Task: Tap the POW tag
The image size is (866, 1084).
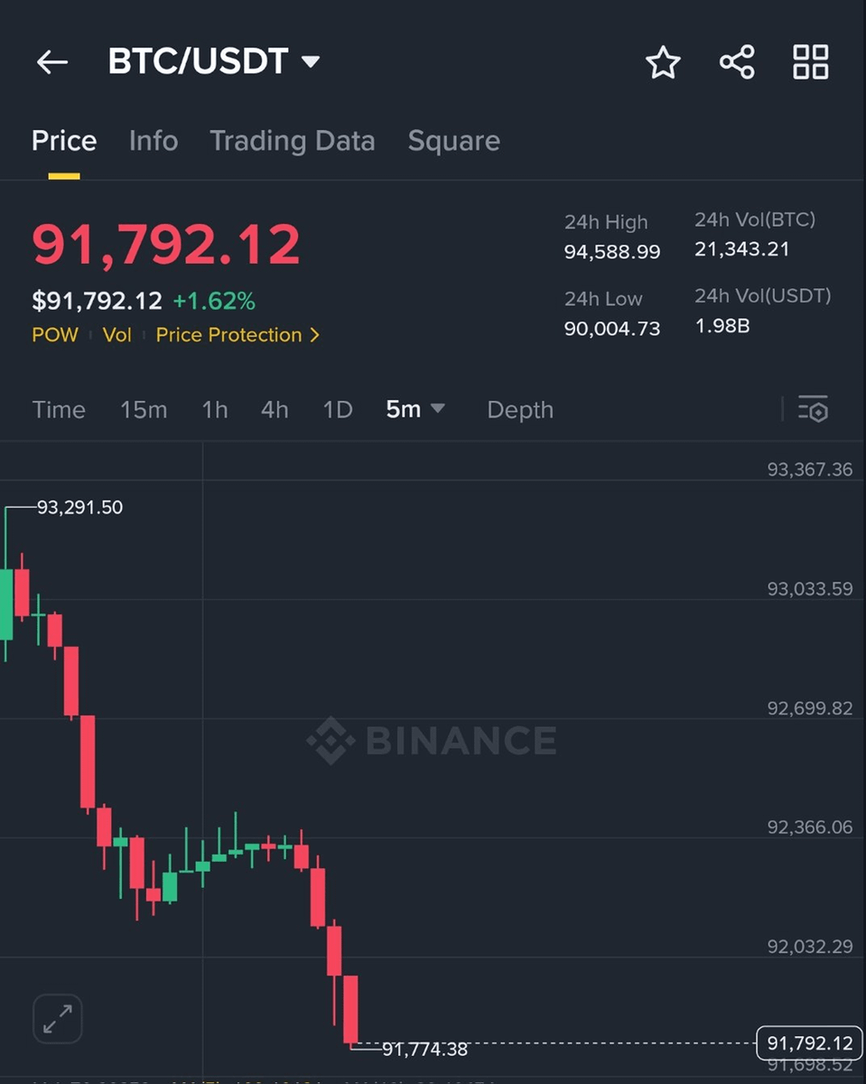Action: click(55, 335)
